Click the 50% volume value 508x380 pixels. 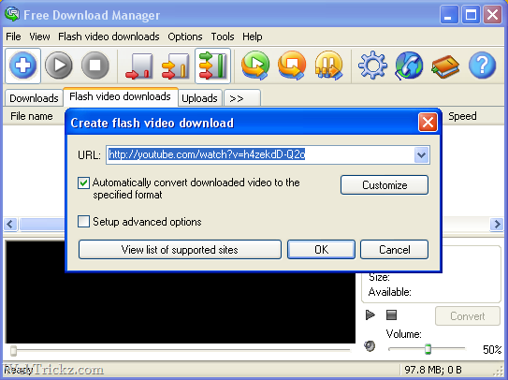click(492, 349)
